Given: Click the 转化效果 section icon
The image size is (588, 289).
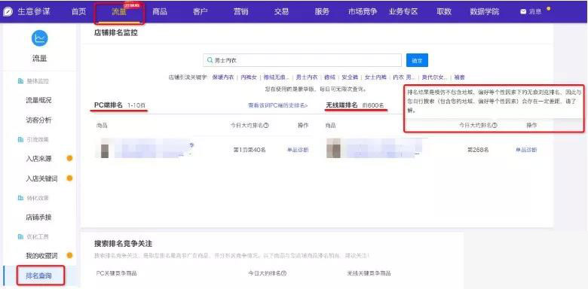Looking at the screenshot, I should (20, 198).
